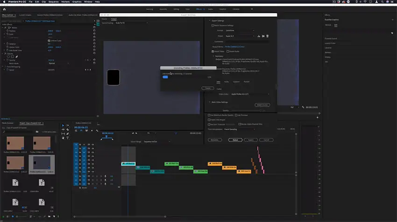Cancel the encoding progress dialog
This screenshot has height=222, width=397.
[208, 88]
